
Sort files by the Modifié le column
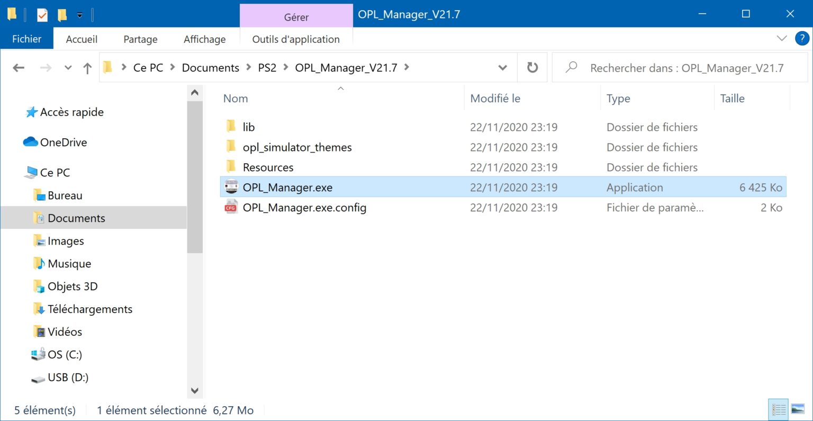495,98
